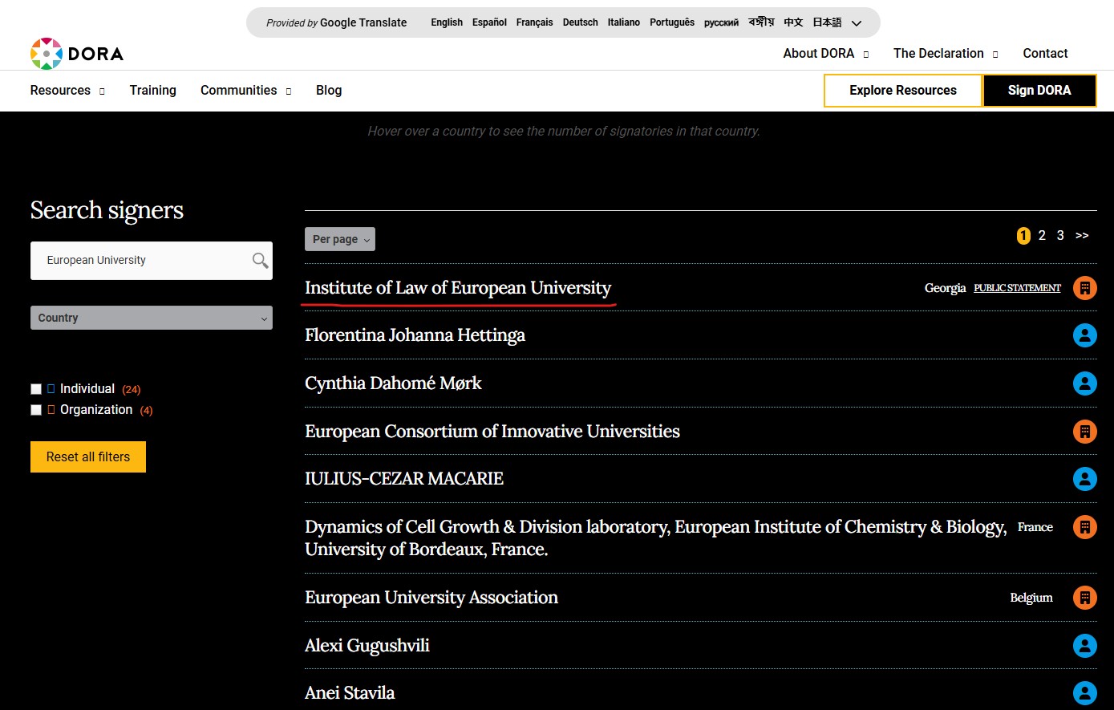Open the Training menu item
The image size is (1114, 710).
(x=153, y=91)
